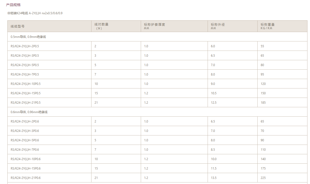Click the outer diameter value 12.5
This screenshot has height=184, width=310.
point(214,103)
